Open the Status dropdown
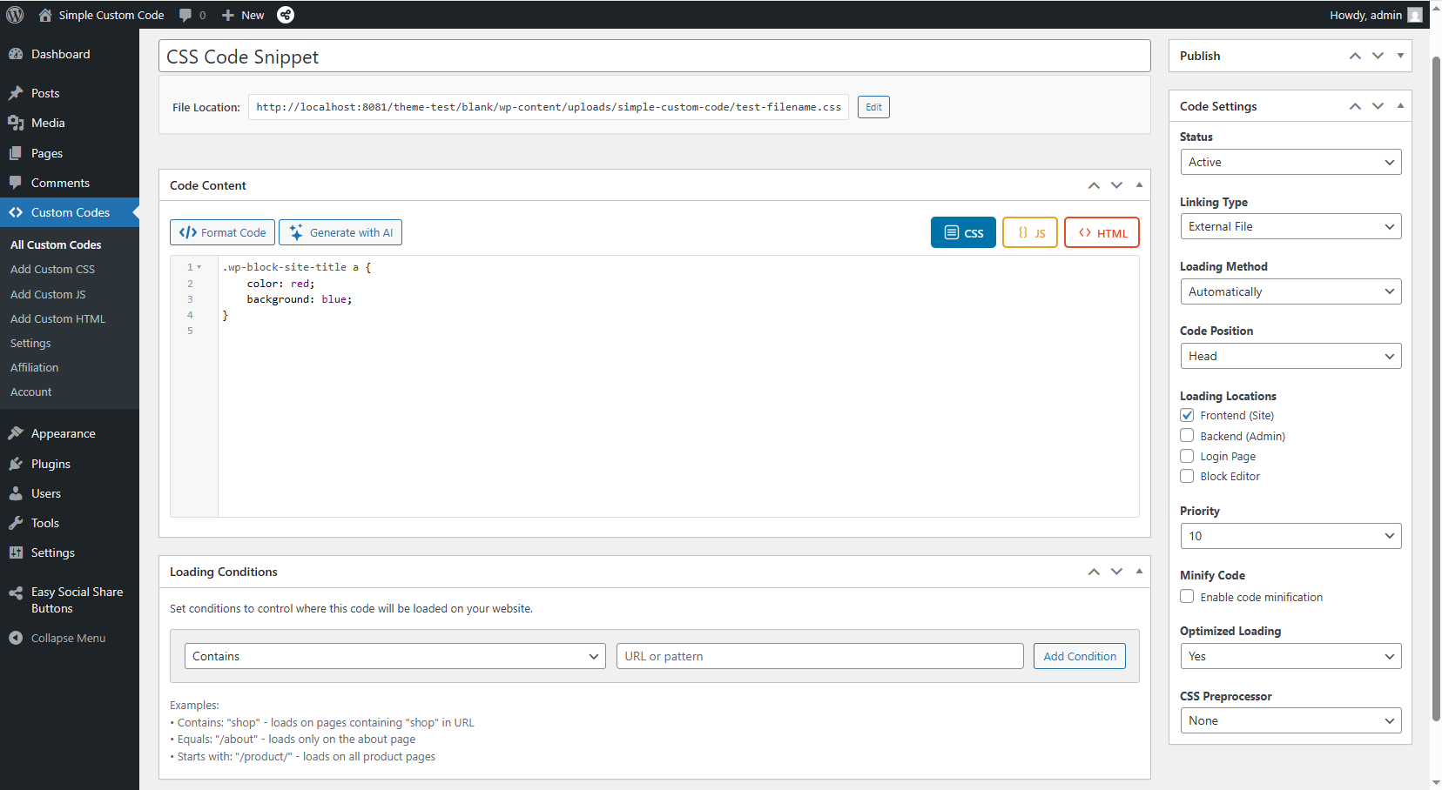The image size is (1442, 790). pos(1290,162)
